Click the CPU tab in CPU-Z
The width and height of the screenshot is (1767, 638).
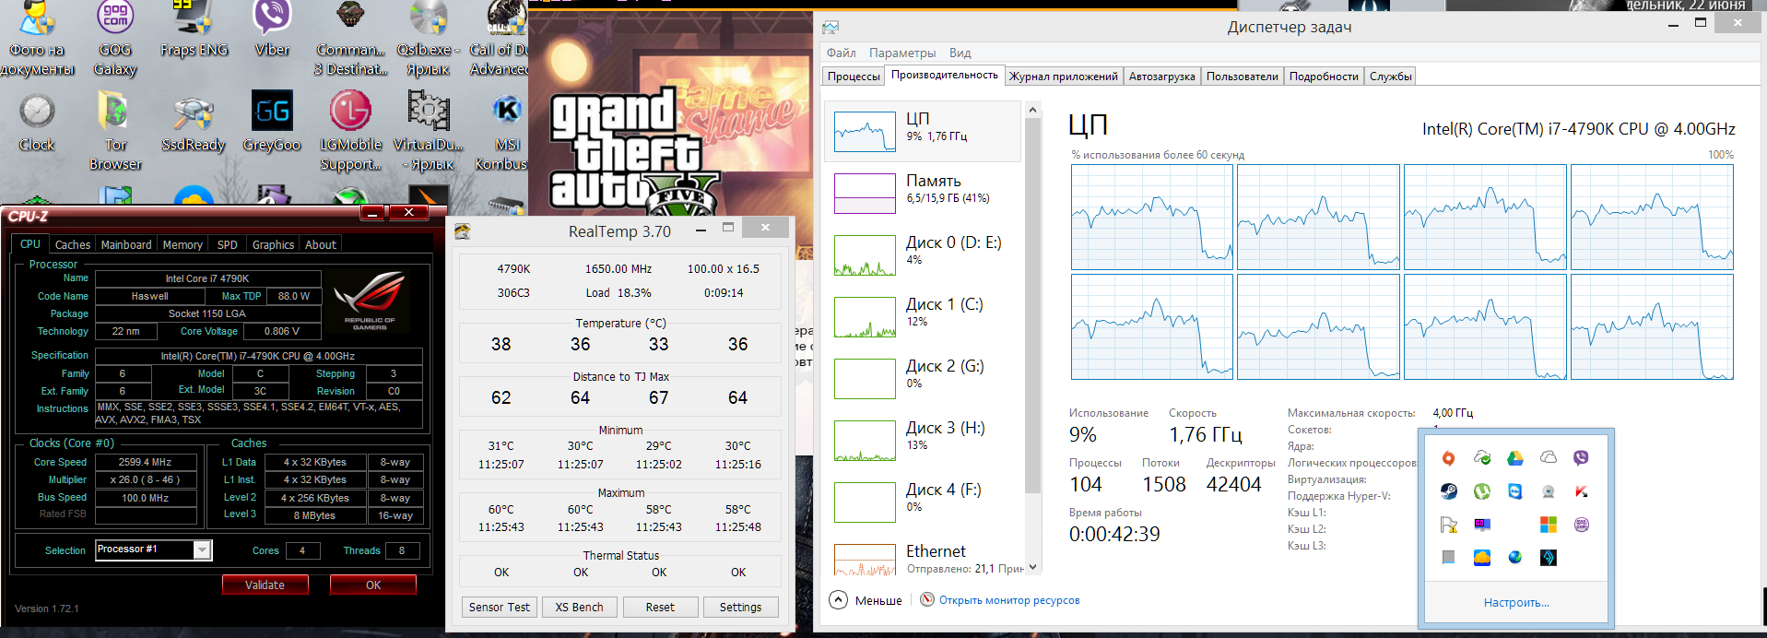pyautogui.click(x=30, y=244)
